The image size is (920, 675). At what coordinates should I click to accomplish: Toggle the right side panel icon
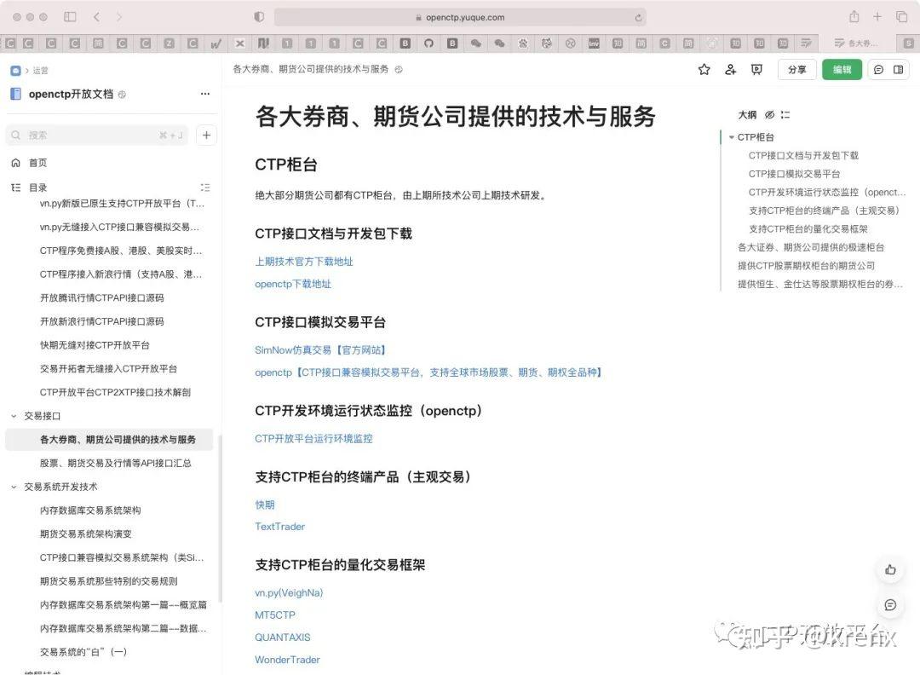899,69
